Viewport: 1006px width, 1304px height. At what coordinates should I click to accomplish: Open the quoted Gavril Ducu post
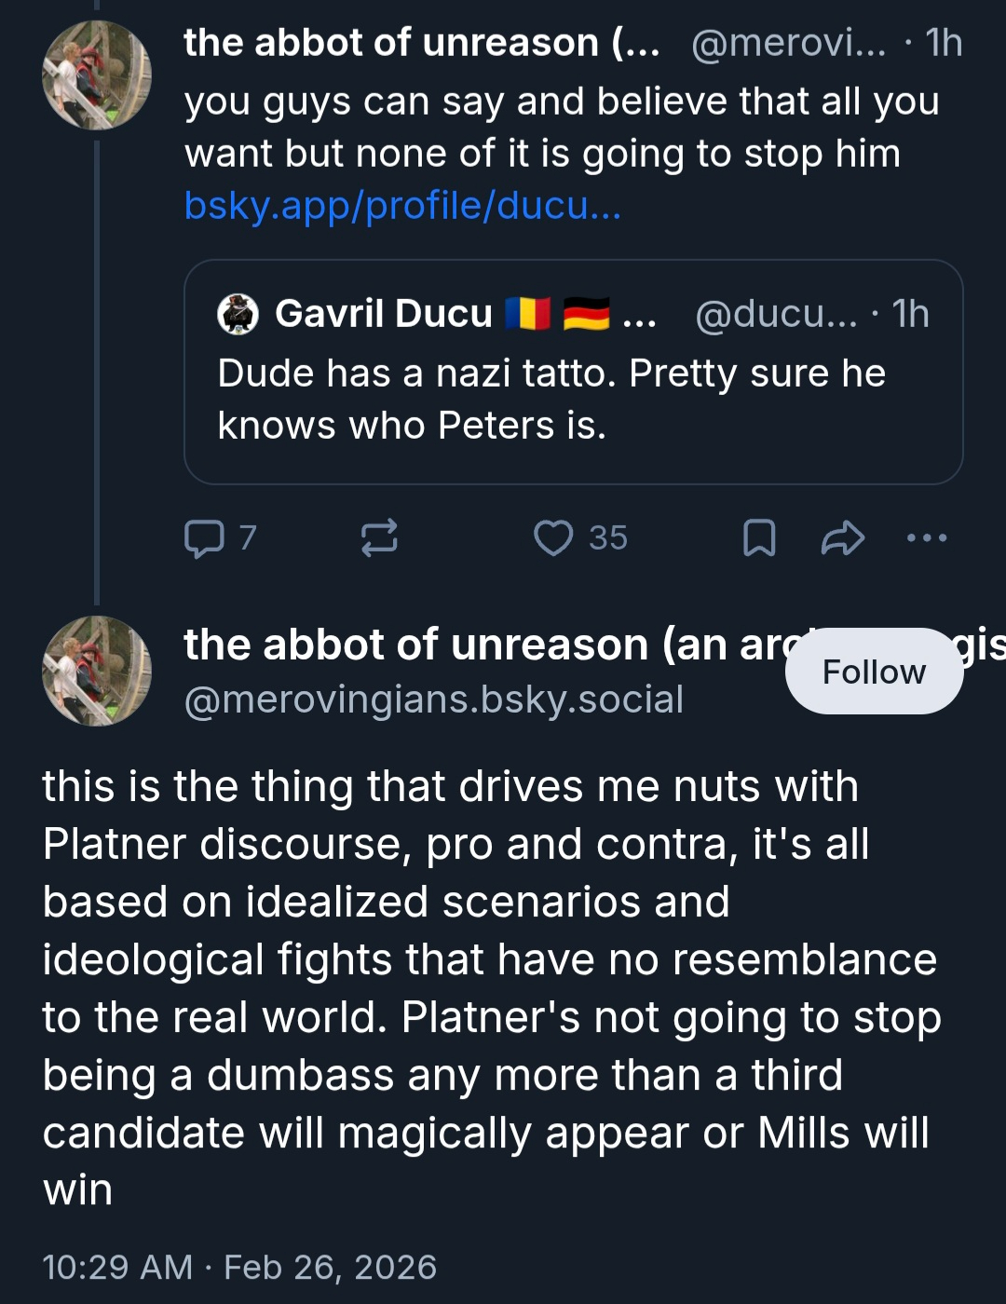[x=573, y=401]
